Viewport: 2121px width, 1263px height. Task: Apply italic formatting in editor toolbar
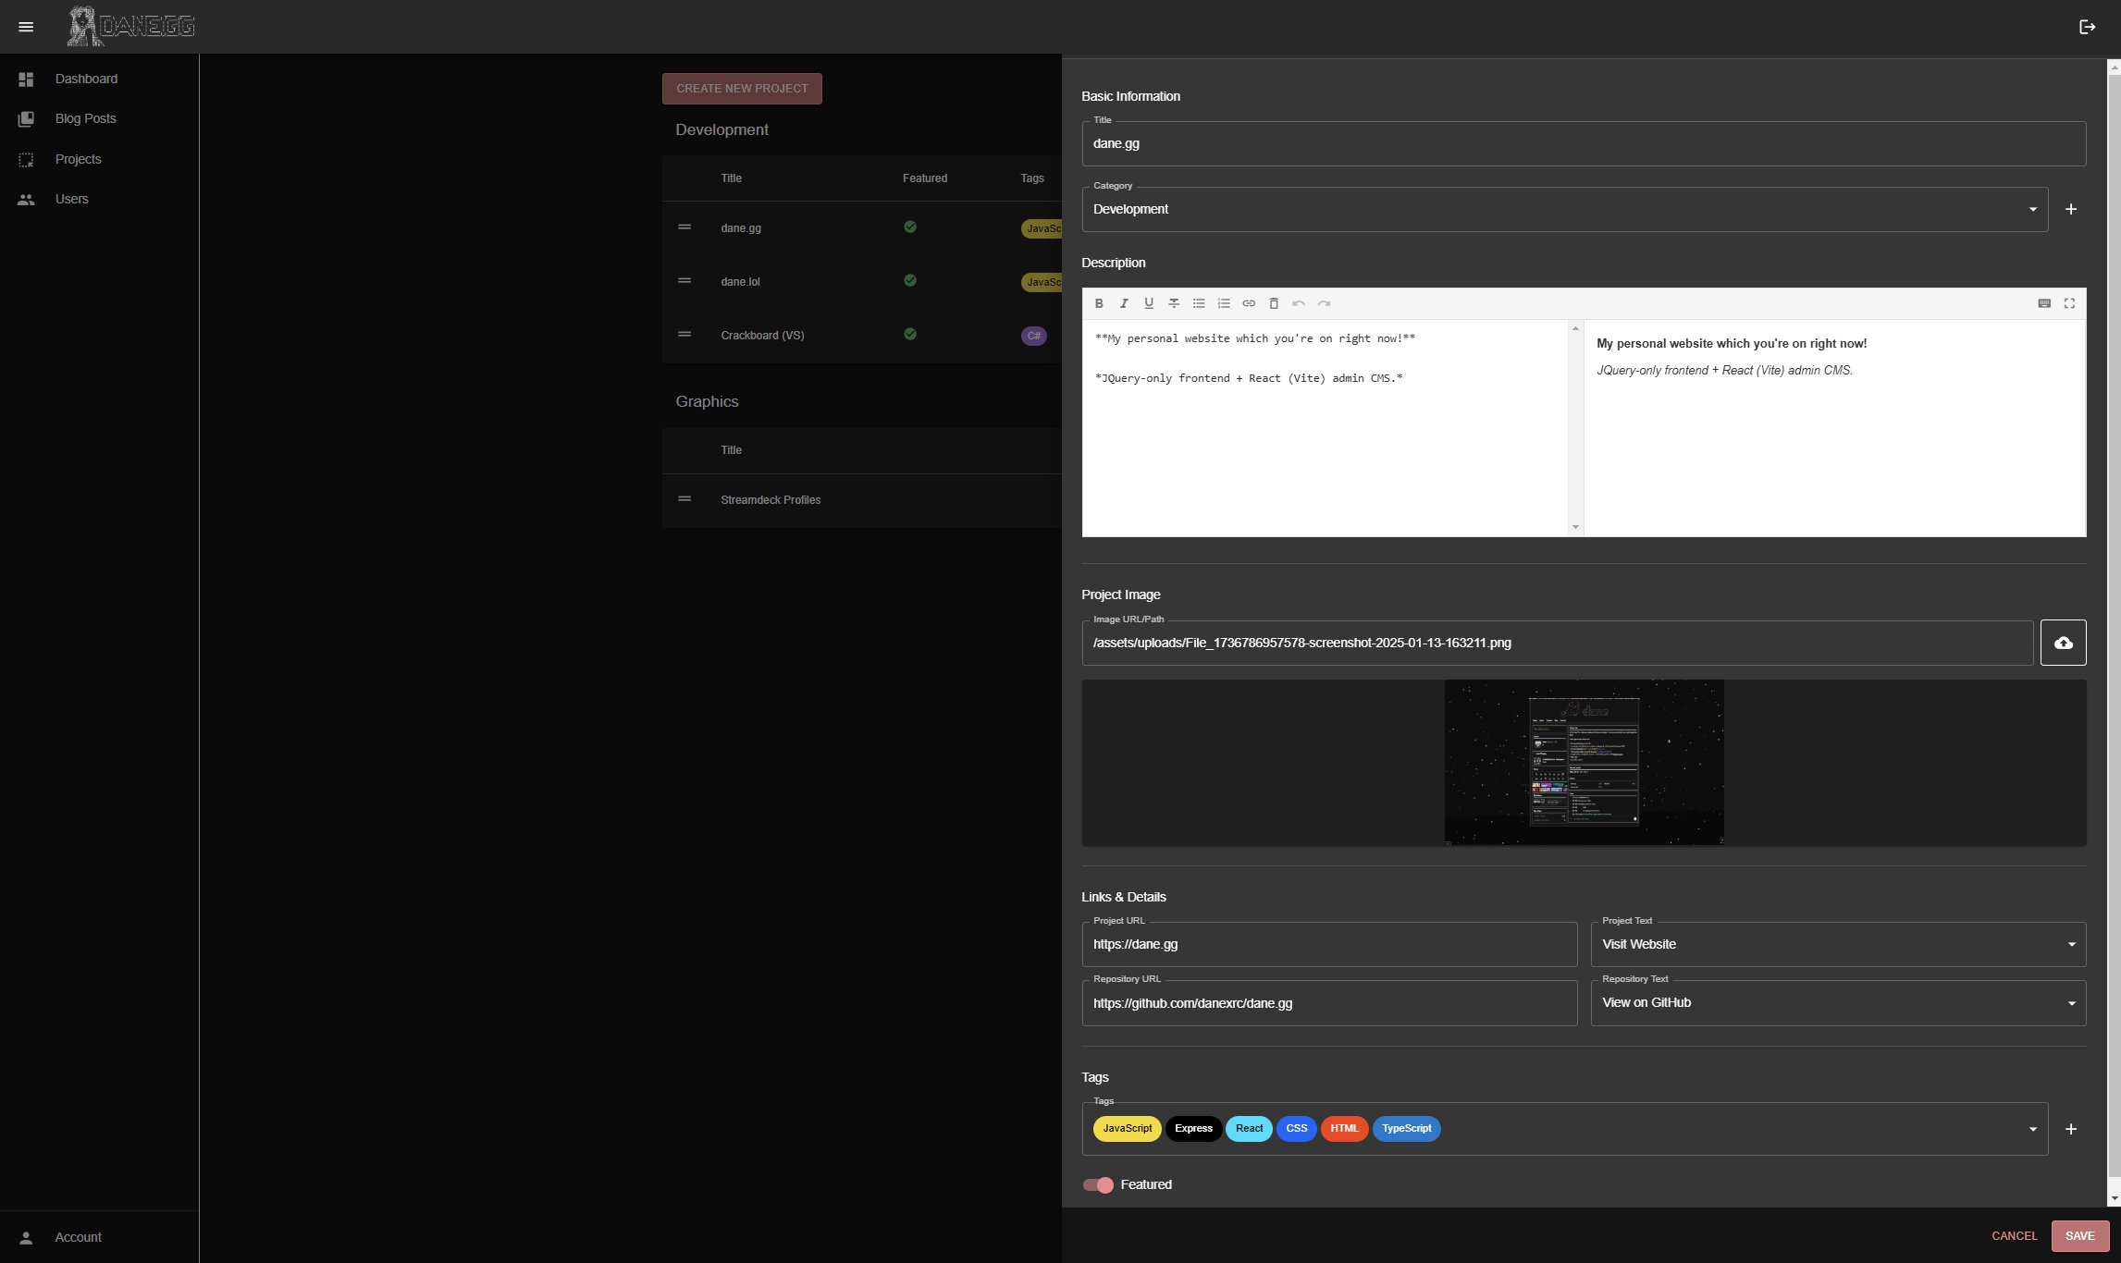[1124, 303]
